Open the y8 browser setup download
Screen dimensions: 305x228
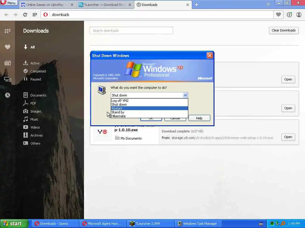(x=288, y=137)
